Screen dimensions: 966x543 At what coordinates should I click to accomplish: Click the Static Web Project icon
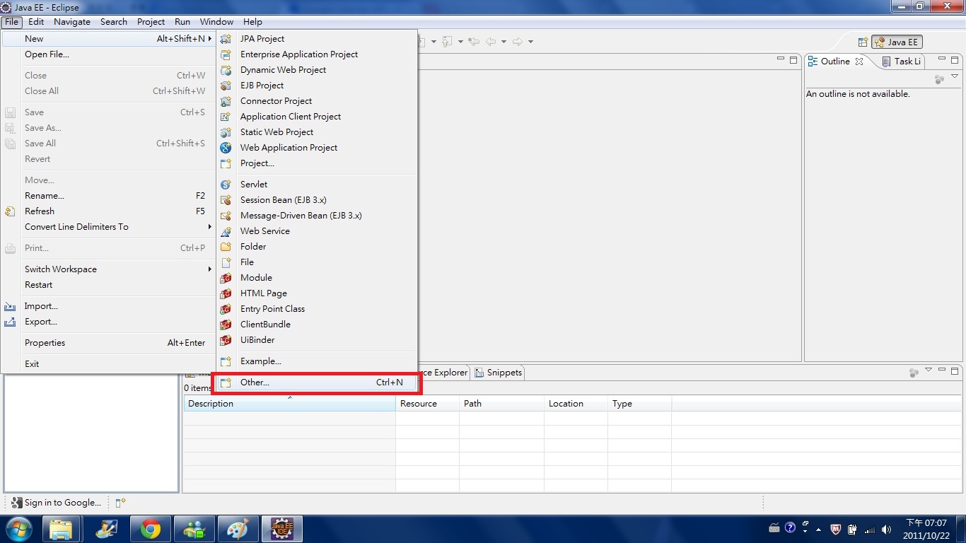(x=226, y=132)
